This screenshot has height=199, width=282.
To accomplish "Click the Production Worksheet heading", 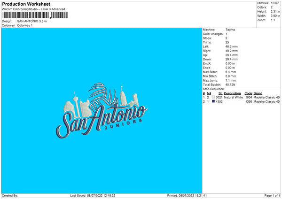I will pyautogui.click(x=26, y=4).
